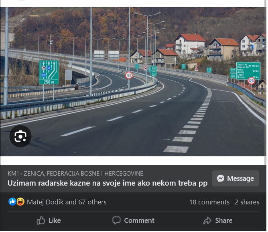268x232 pixels.
Task: Click the 250 m lane sign in photo
Action: [x=49, y=73]
